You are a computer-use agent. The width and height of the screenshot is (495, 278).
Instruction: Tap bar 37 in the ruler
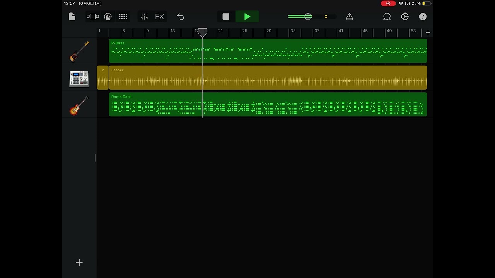tap(317, 31)
